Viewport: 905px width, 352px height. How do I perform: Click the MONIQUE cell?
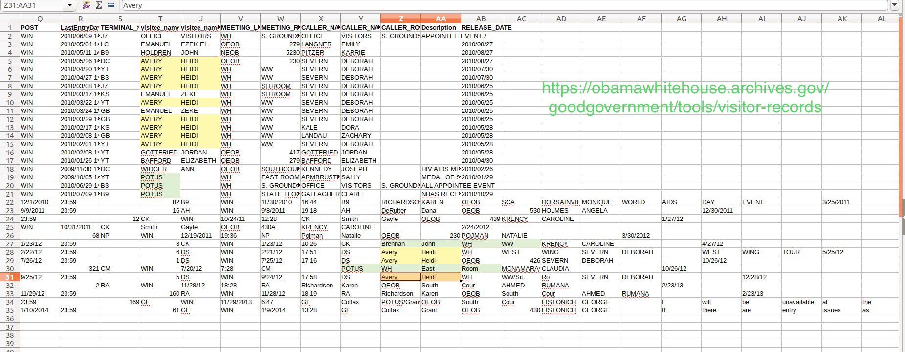coord(601,202)
